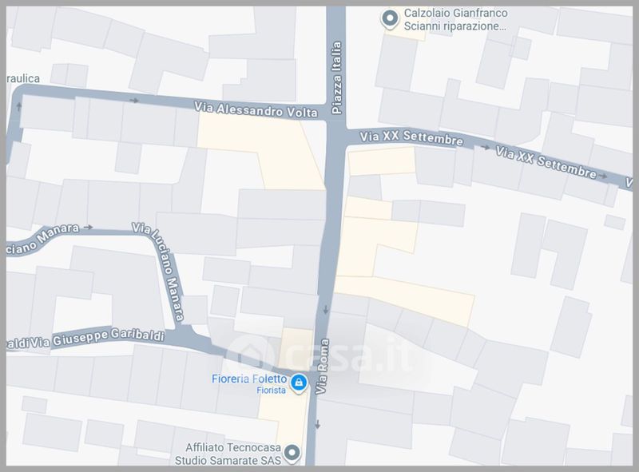
Task: Click the casa.it watermark logo
Action: coord(324,355)
